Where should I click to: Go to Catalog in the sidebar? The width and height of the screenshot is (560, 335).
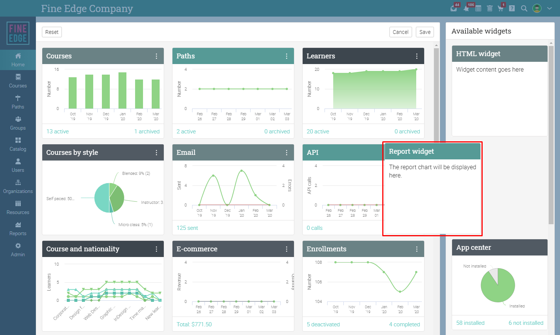coord(18,144)
